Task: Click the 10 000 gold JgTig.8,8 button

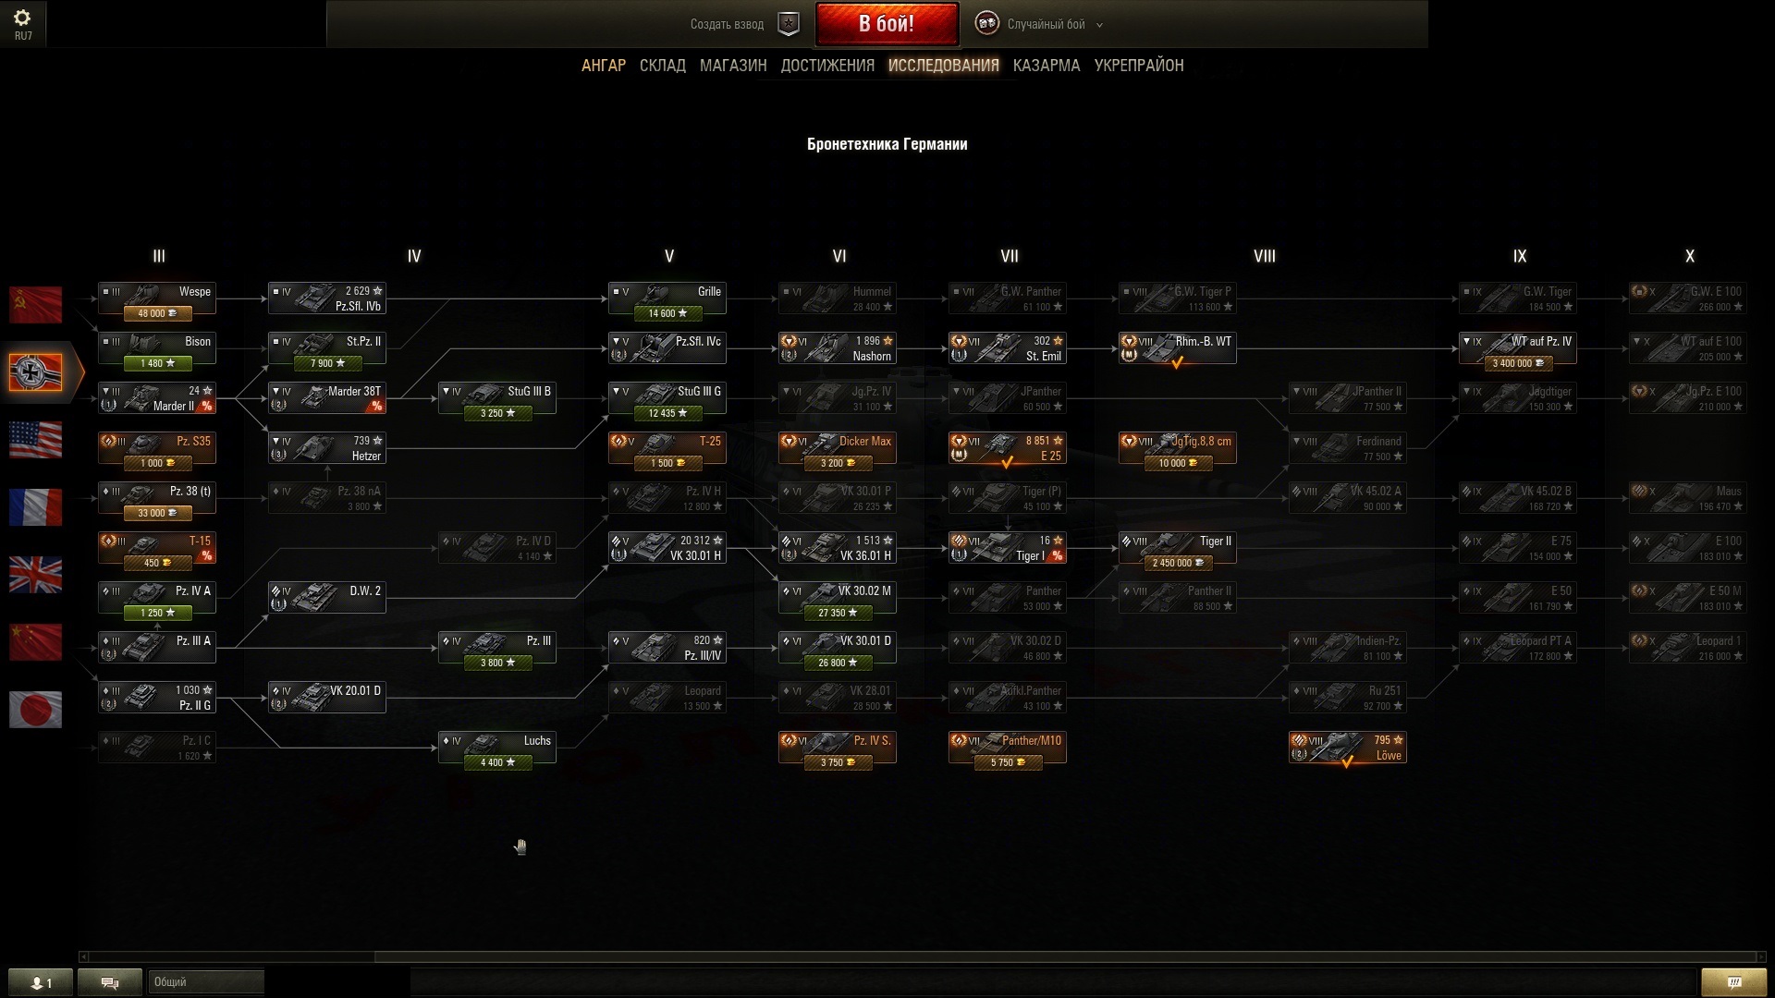Action: (x=1178, y=463)
